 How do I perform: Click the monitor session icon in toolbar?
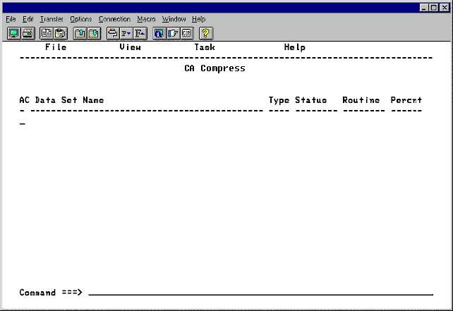click(14, 33)
